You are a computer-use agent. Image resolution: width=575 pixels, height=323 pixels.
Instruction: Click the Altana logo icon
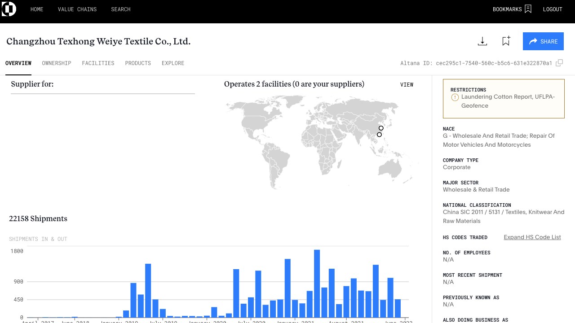pos(9,9)
